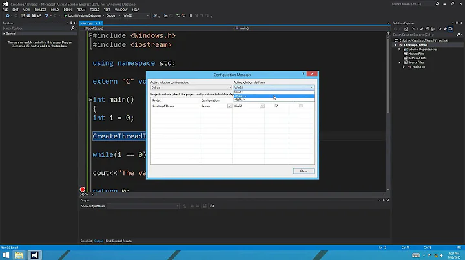Close the main.cpp tab
The height and width of the screenshot is (260, 465).
click(101, 23)
